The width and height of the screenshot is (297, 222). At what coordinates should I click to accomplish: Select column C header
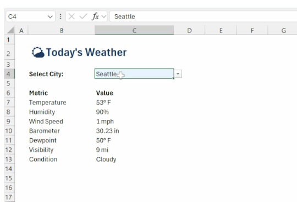click(134, 30)
